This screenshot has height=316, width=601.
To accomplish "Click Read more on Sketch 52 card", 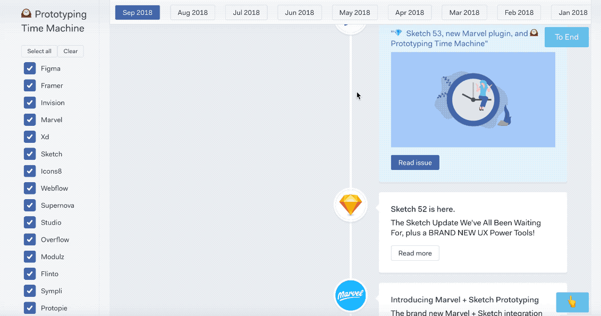I will tap(415, 253).
